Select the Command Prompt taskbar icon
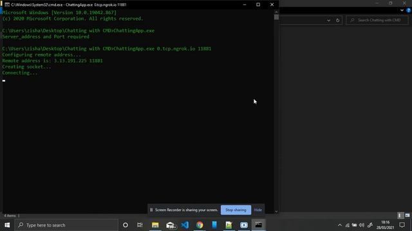Viewport: 412px width, 231px height. pyautogui.click(x=259, y=225)
